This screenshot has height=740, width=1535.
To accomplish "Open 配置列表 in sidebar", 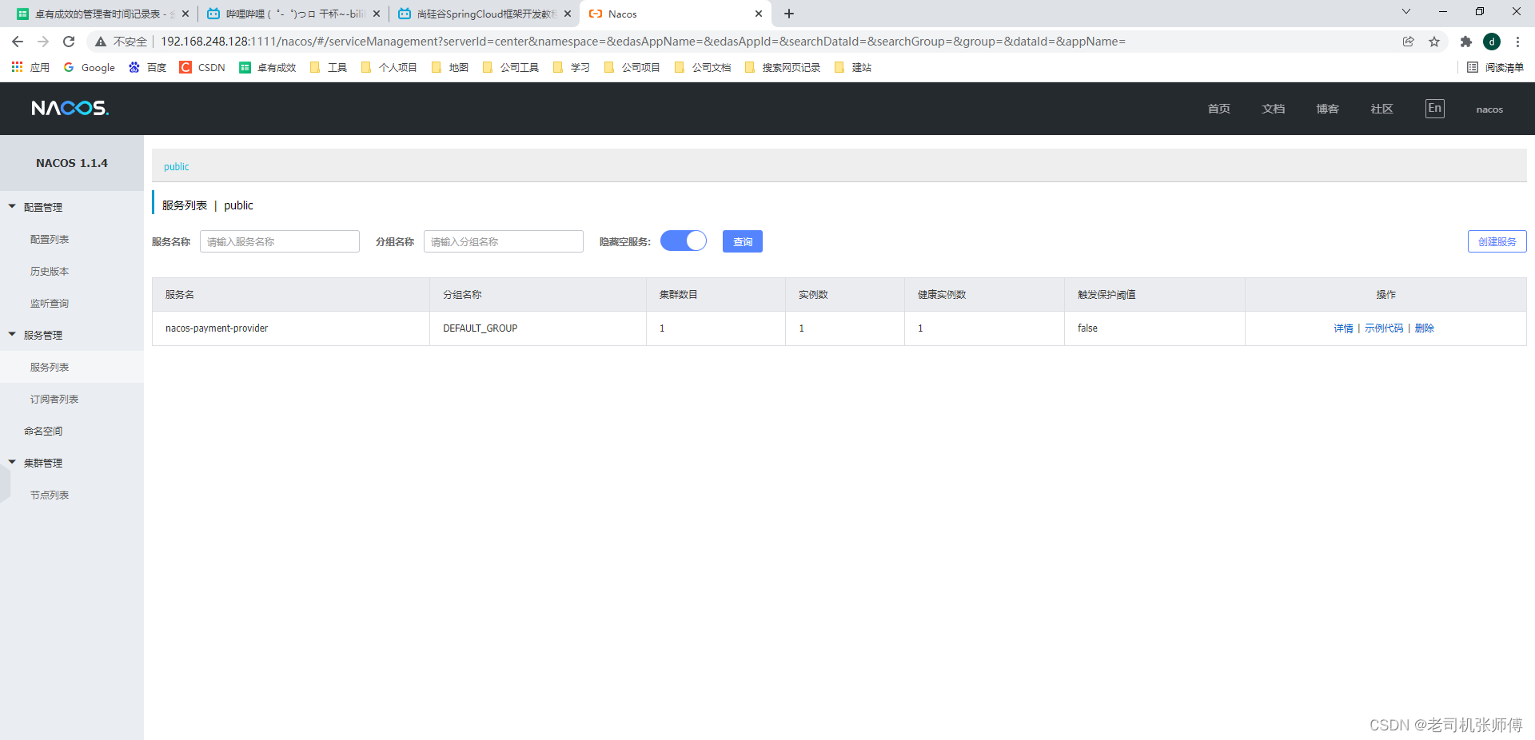I will [x=50, y=239].
